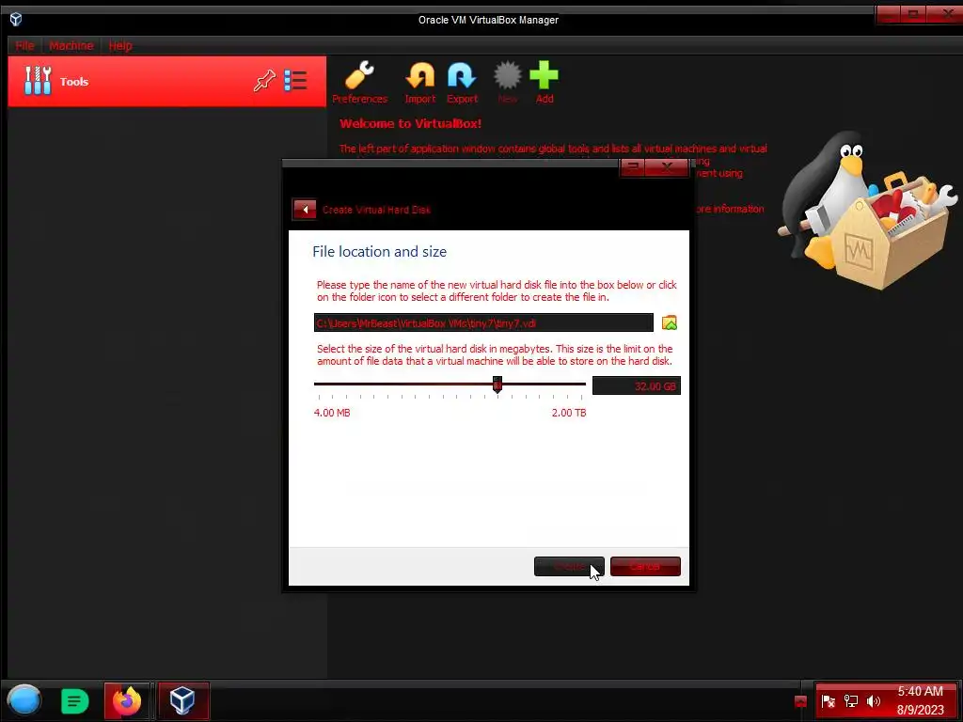Click the New machine gear icon
This screenshot has width=963, height=722.
tap(507, 83)
